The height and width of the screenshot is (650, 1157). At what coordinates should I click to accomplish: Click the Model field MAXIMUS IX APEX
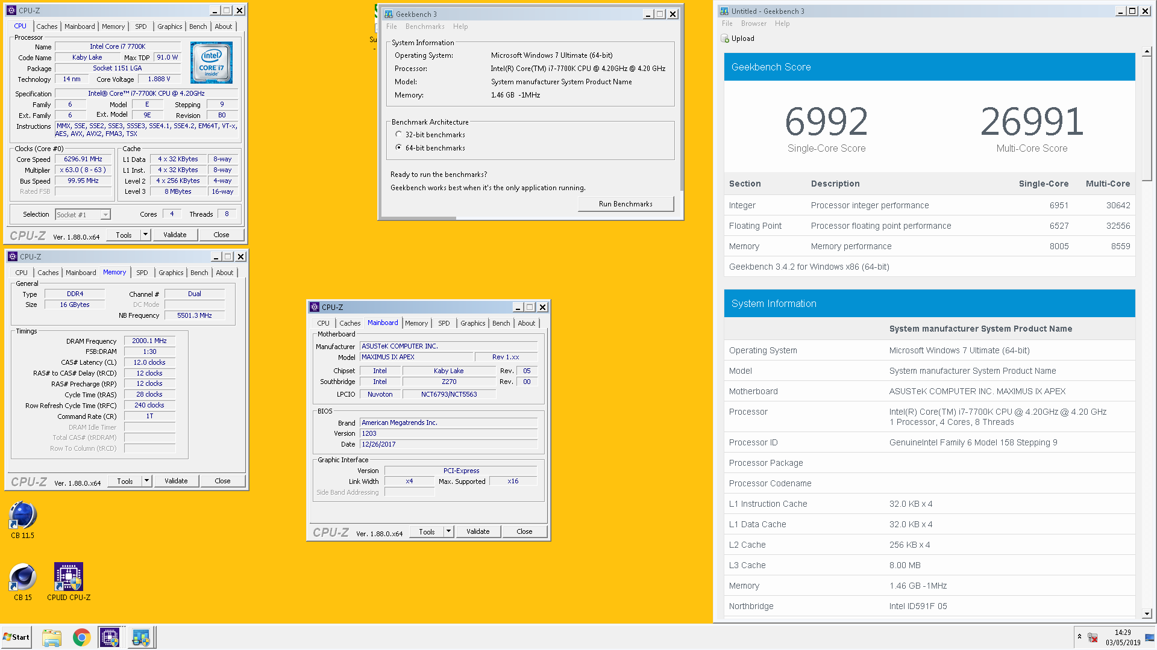point(416,357)
